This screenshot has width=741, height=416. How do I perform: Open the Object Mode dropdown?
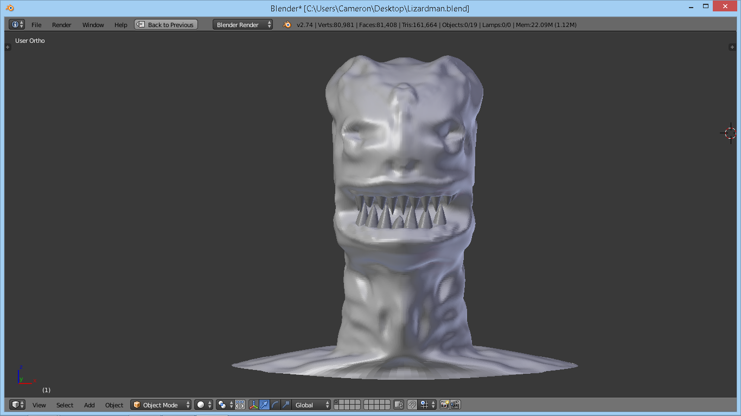tap(161, 405)
